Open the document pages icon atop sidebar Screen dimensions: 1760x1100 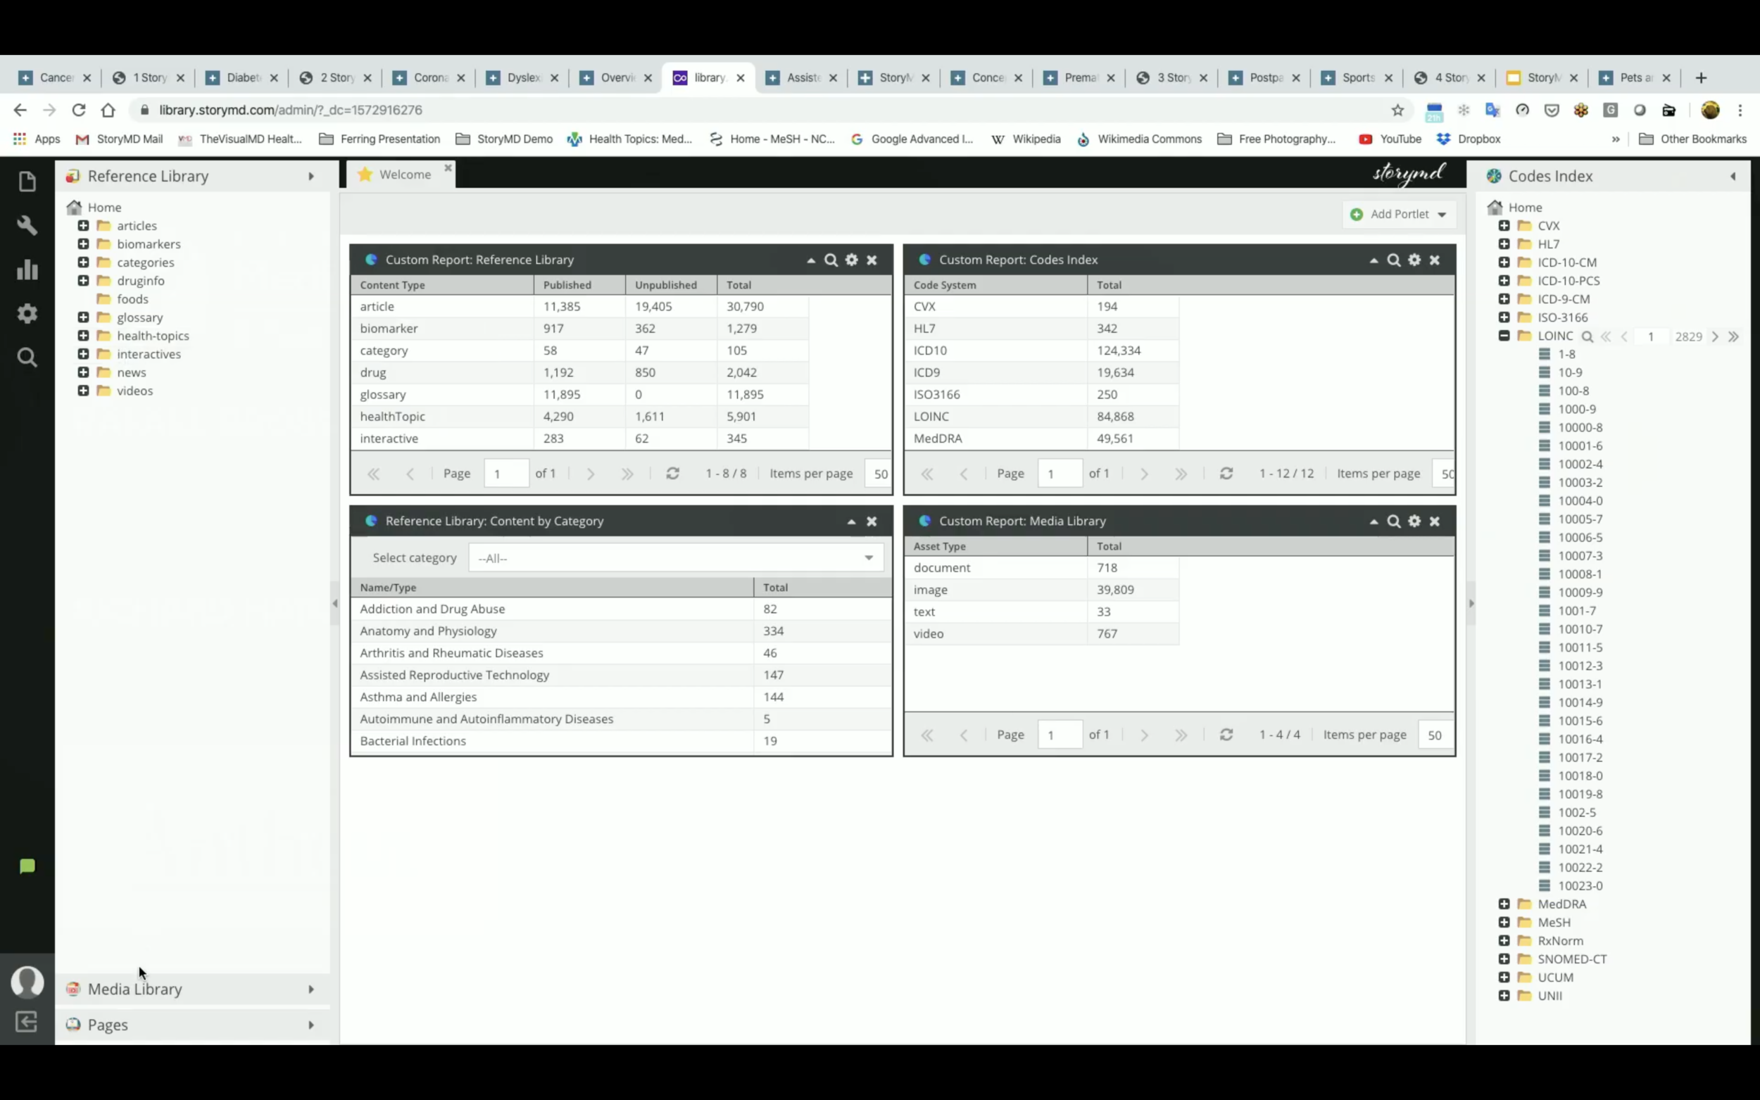click(x=27, y=181)
